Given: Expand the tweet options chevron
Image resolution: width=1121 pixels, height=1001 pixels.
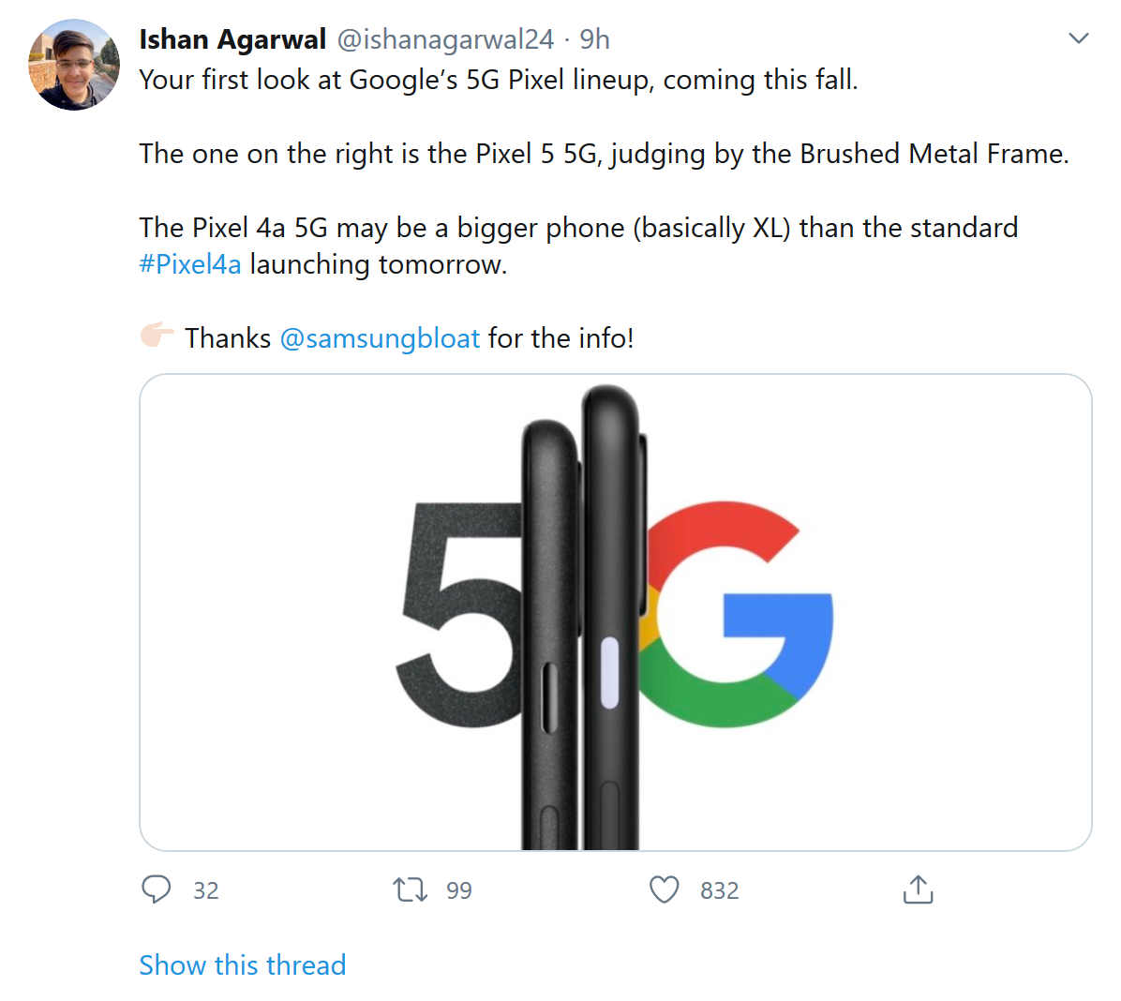Looking at the screenshot, I should 1079,38.
